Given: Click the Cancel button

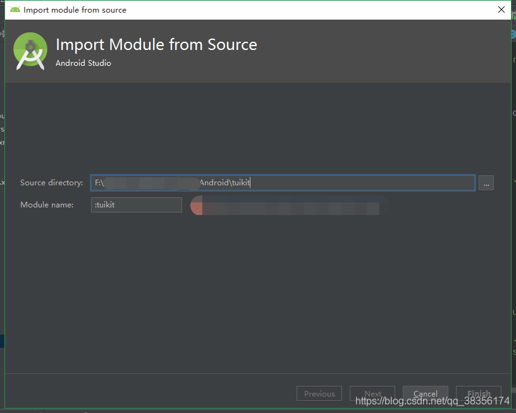Looking at the screenshot, I should (425, 393).
